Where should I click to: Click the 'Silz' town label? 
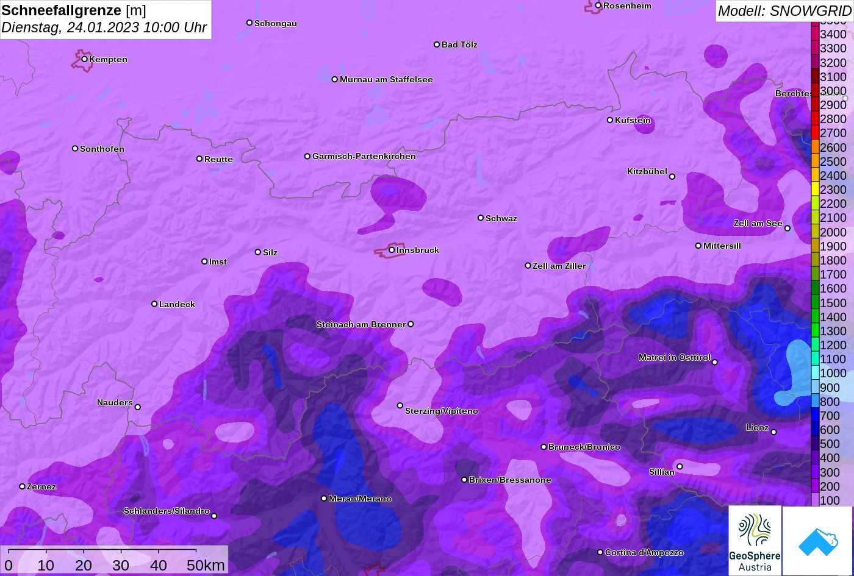[x=270, y=252]
